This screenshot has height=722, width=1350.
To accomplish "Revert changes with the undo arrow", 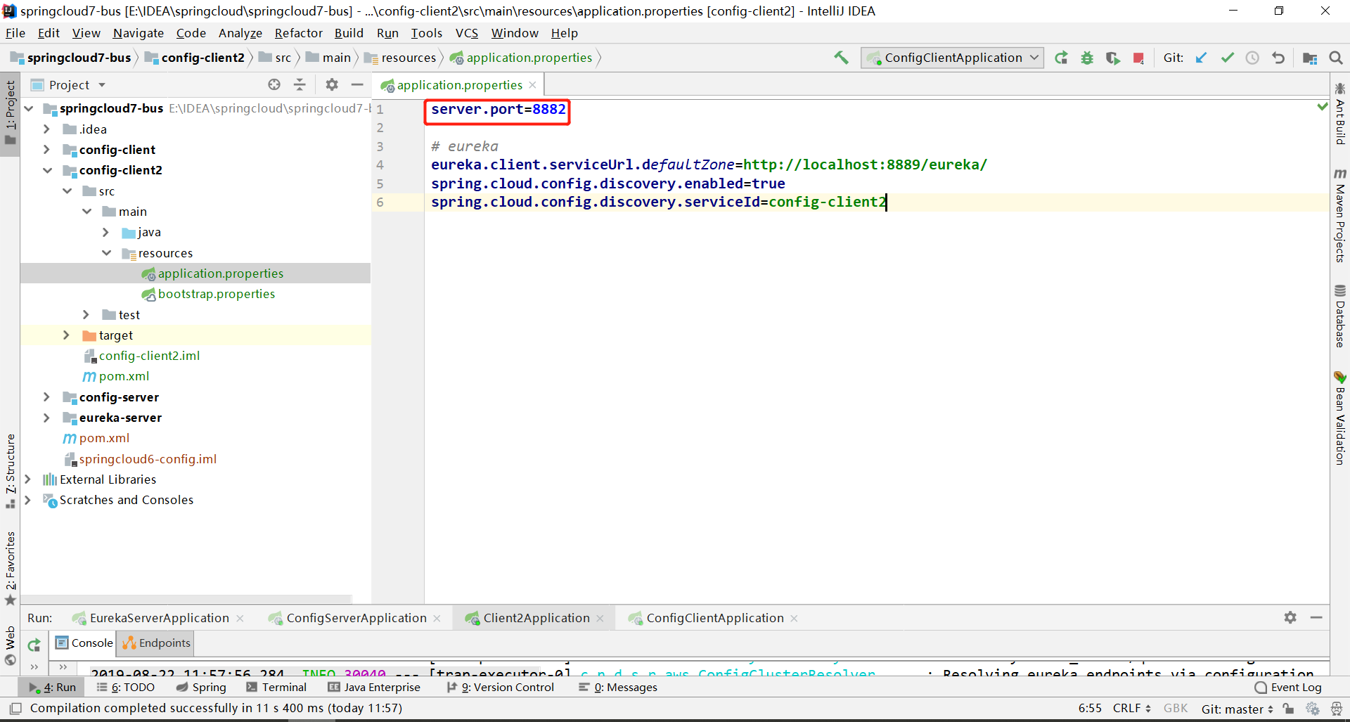I will [1278, 58].
